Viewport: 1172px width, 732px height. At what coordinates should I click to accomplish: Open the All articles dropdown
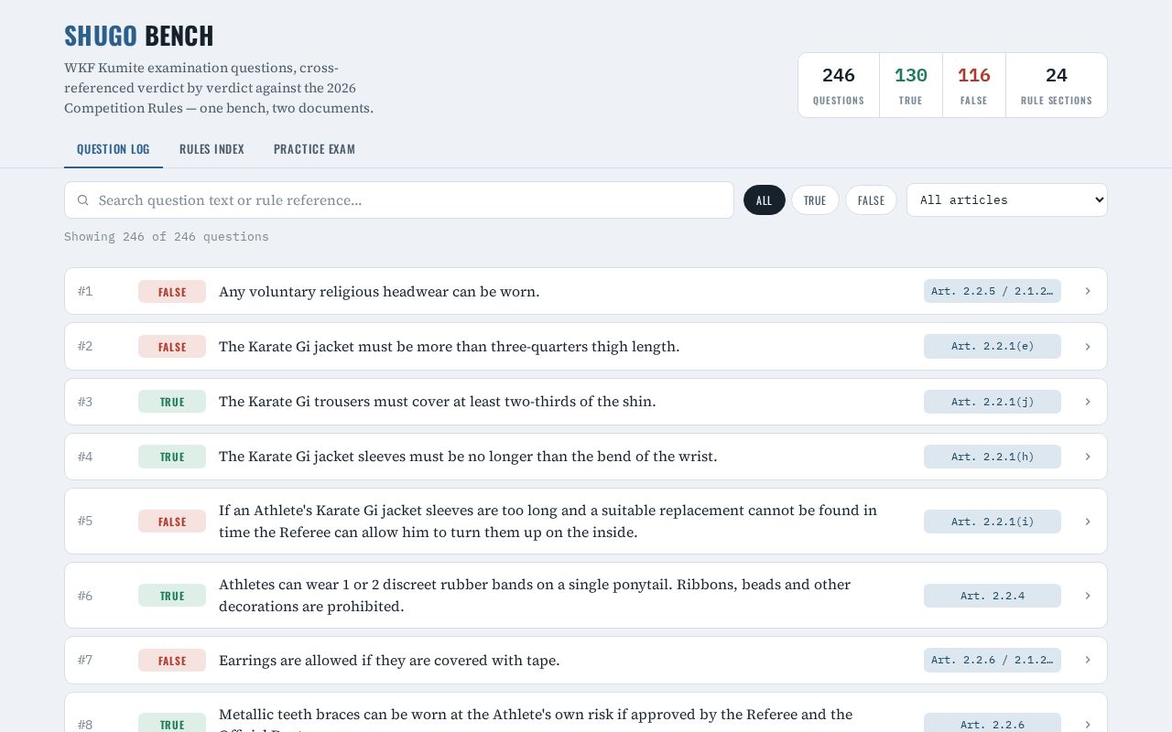tap(1007, 200)
